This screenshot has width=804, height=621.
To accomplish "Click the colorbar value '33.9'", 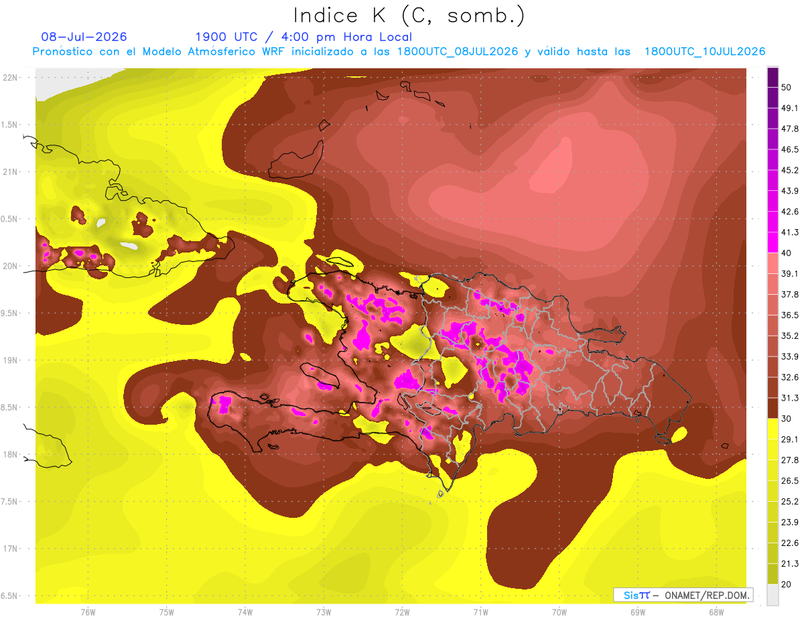I will pyautogui.click(x=790, y=356).
